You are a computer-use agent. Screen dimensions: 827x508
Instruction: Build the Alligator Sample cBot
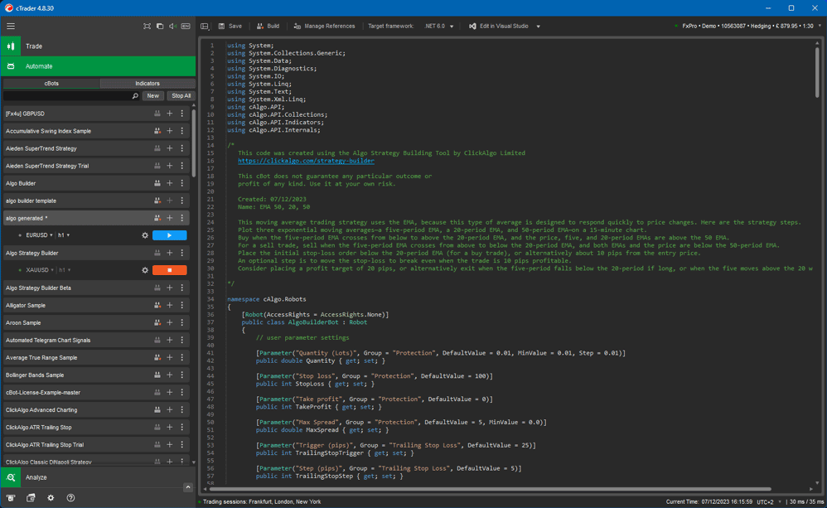157,305
